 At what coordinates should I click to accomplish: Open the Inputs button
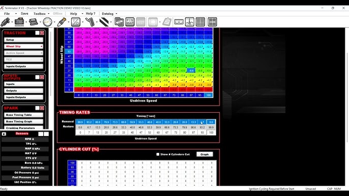click(x=23, y=84)
